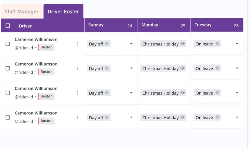This screenshot has height=149, width=250.
Task: Click the Monday 25 column header
Action: click(x=163, y=25)
